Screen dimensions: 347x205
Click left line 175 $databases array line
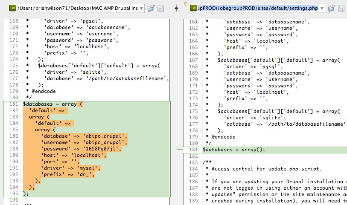[x=99, y=66]
